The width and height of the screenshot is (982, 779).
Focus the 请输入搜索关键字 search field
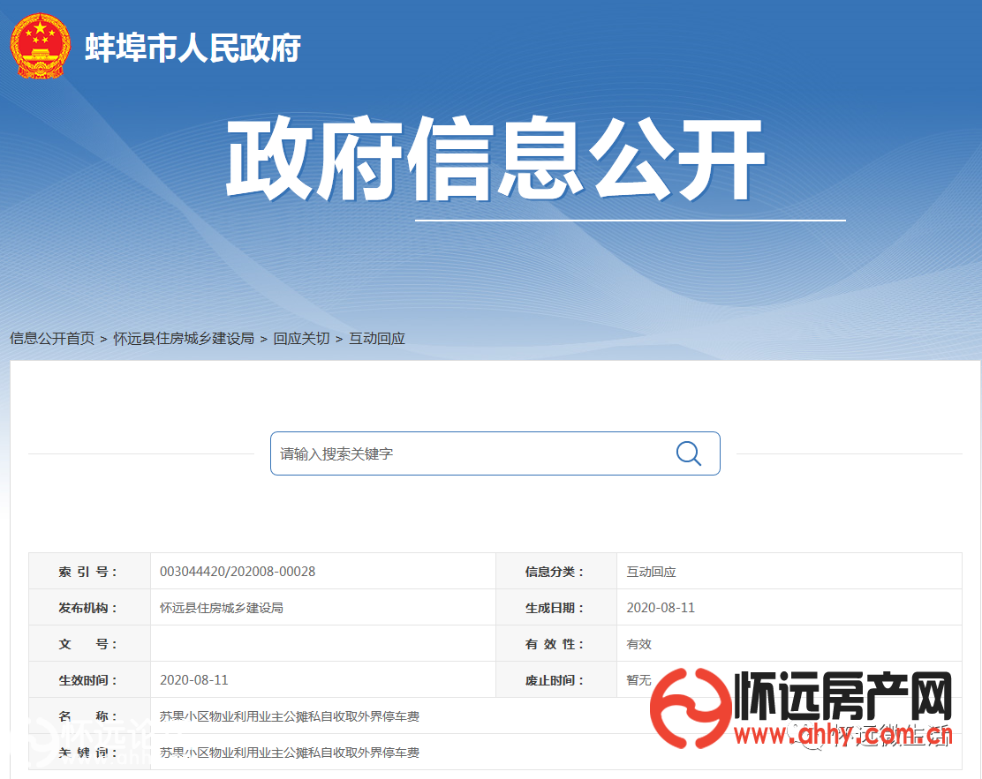click(468, 453)
